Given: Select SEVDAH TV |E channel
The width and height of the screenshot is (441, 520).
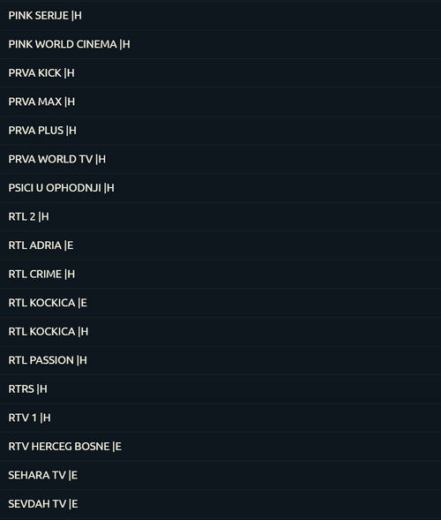Looking at the screenshot, I should (x=220, y=504).
